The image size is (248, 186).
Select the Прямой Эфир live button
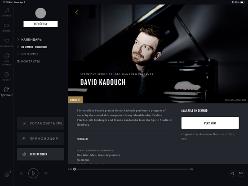click(40, 139)
